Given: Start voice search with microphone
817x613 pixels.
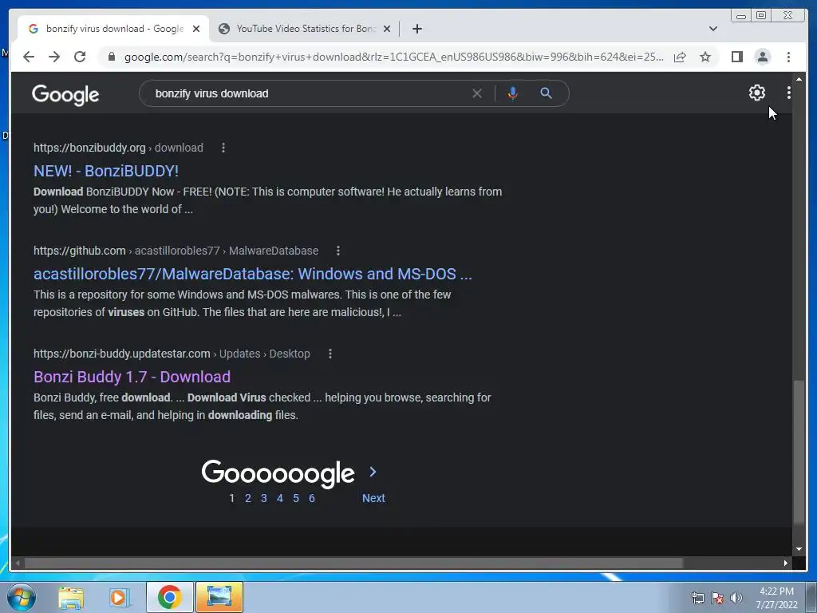Looking at the screenshot, I should pyautogui.click(x=513, y=93).
